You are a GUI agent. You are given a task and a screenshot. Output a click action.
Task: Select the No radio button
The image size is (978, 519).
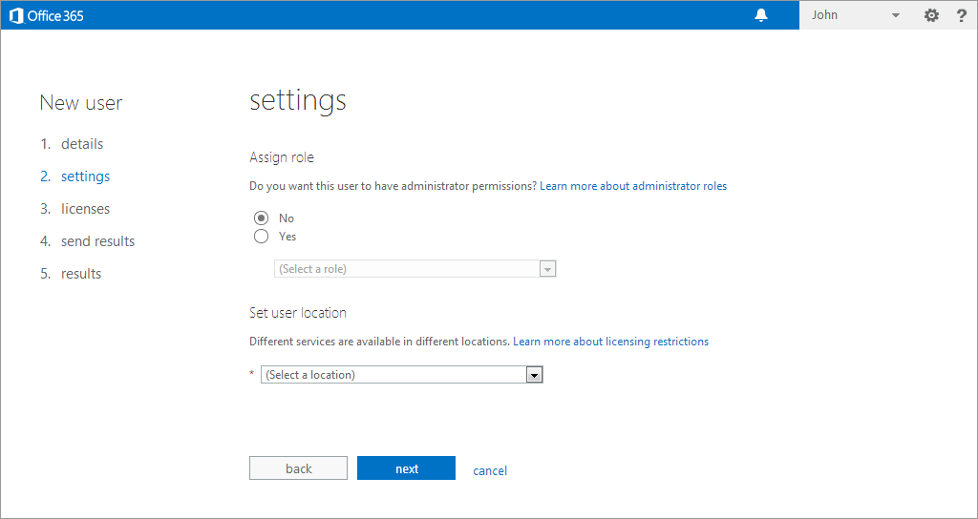click(x=262, y=218)
